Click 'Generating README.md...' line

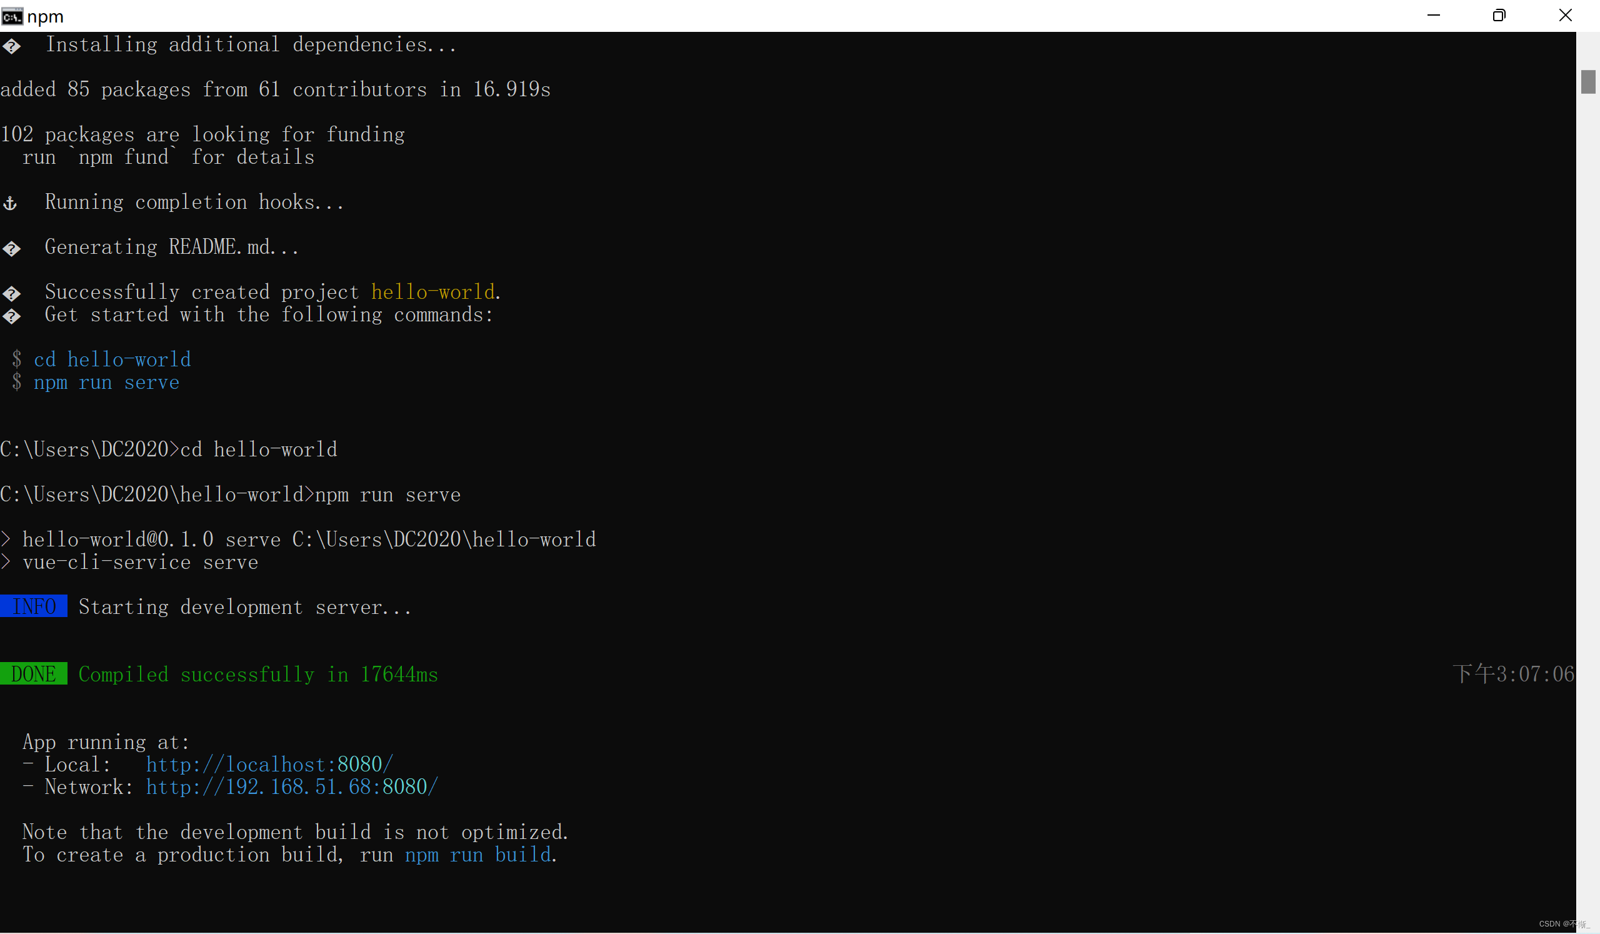(171, 247)
